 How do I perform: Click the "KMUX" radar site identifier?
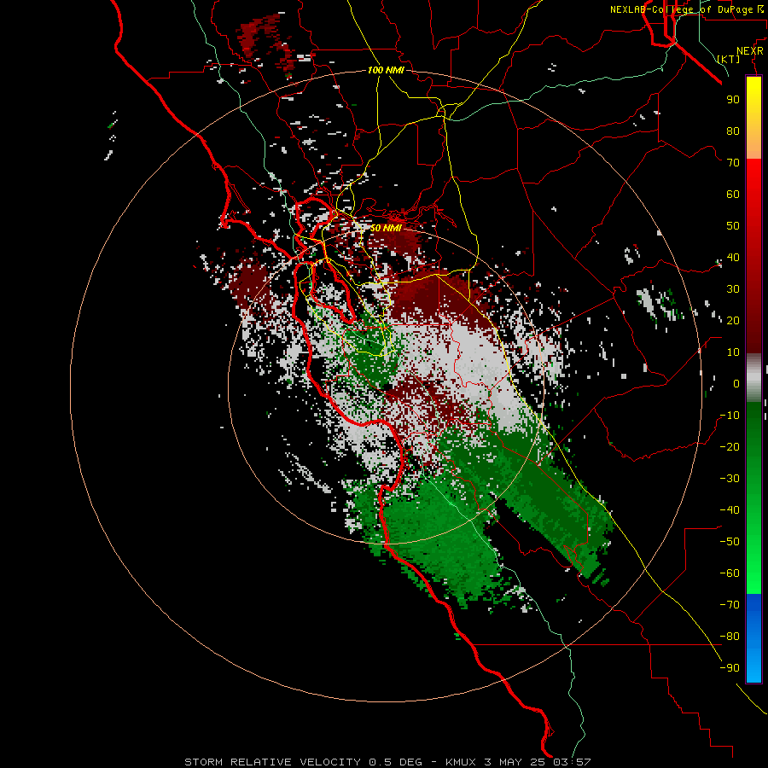[x=461, y=762]
